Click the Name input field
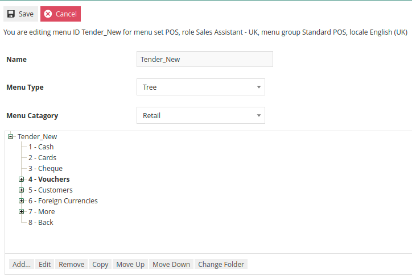Image resolution: width=412 pixels, height=280 pixels. [204, 59]
